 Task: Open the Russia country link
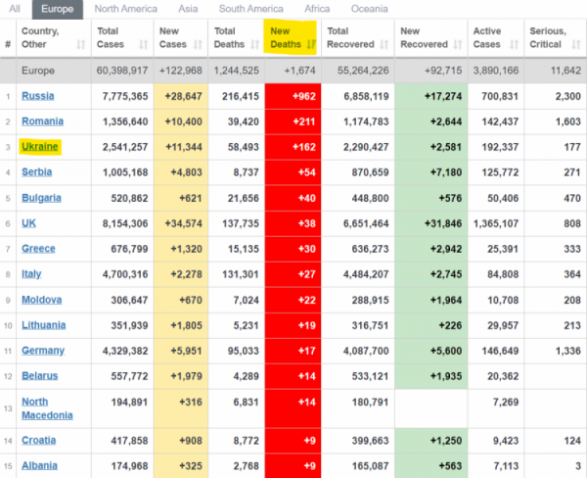coord(38,96)
